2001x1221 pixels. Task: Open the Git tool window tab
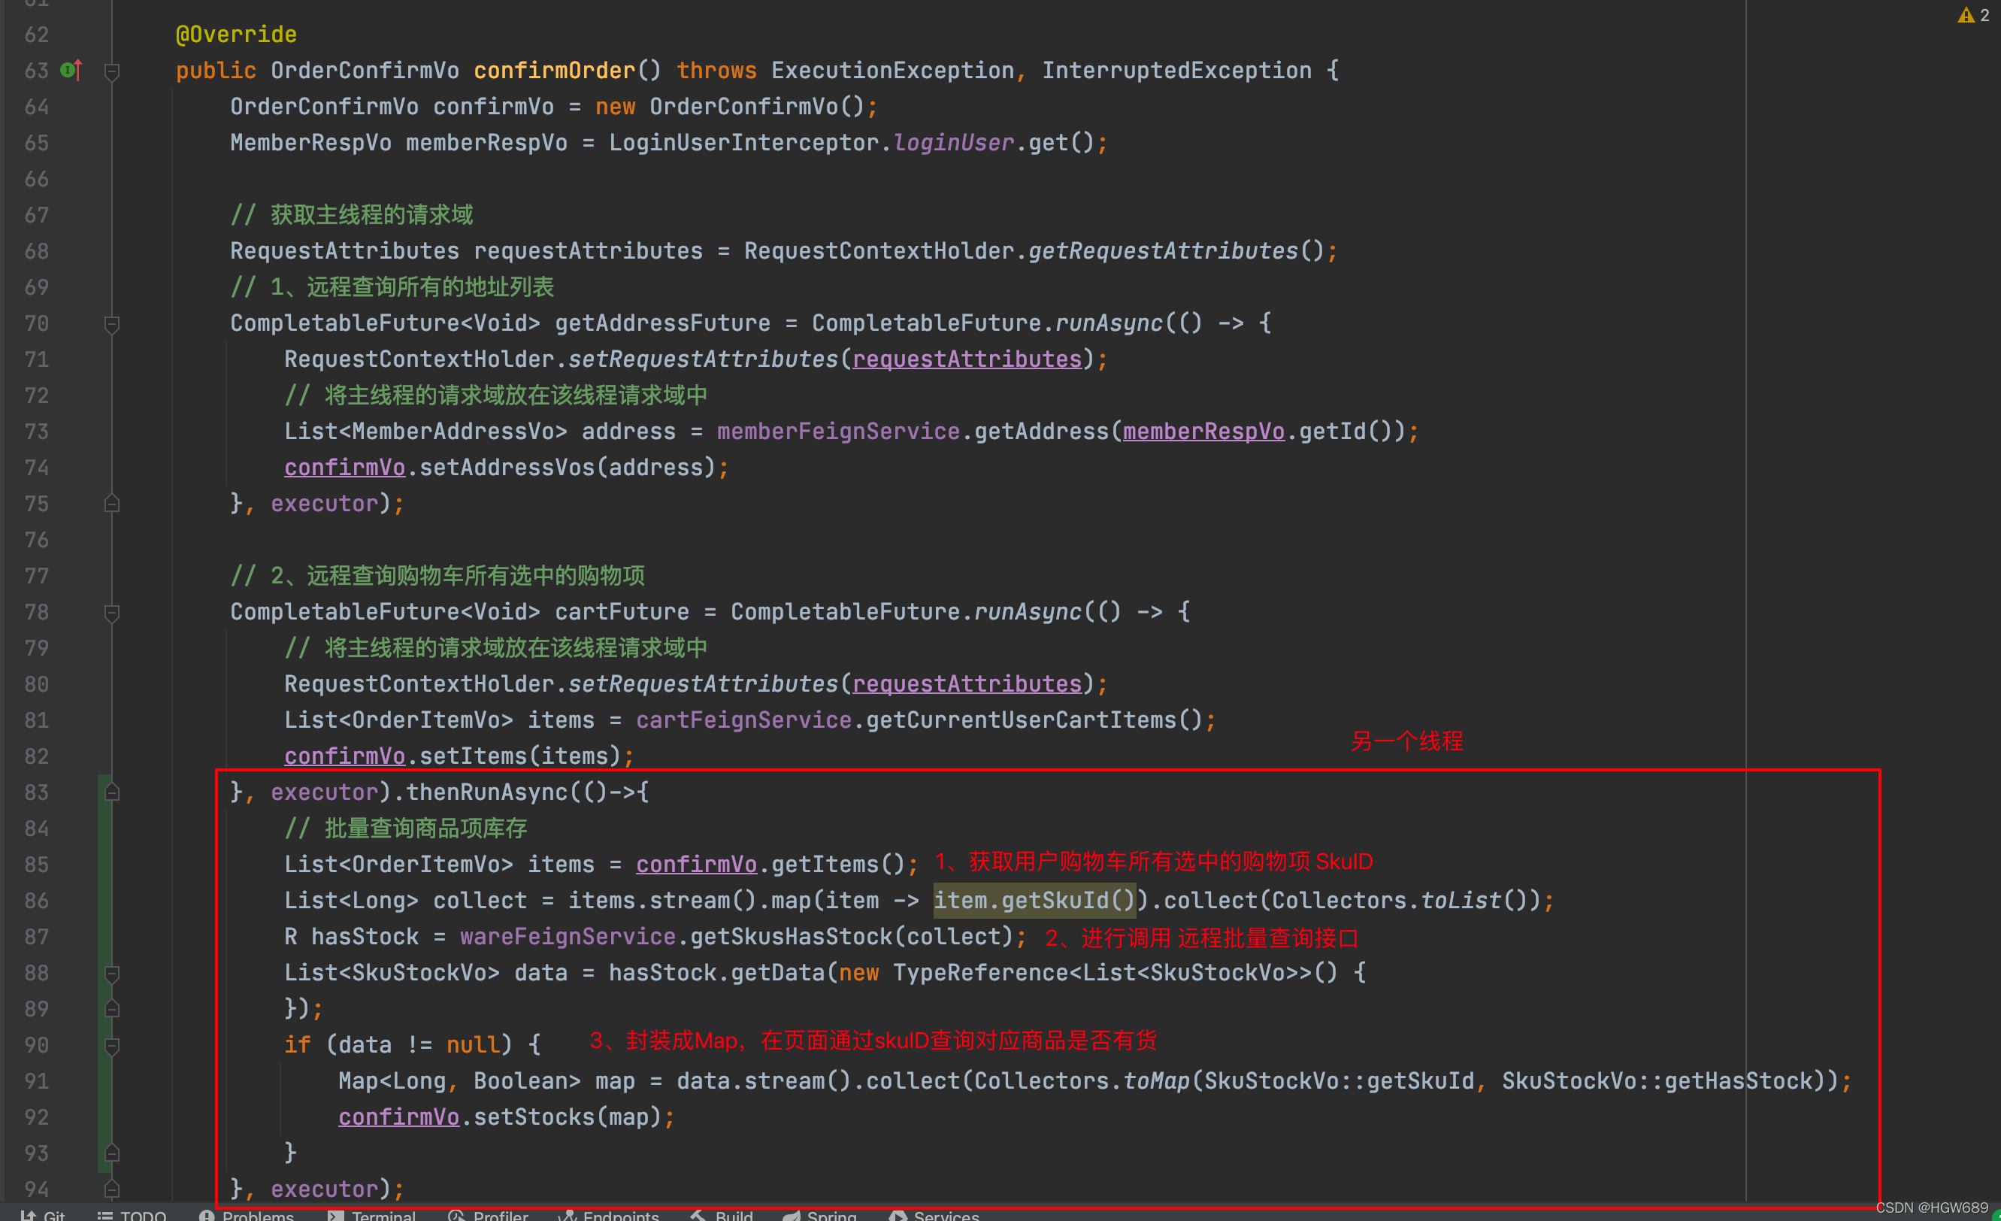point(44,1214)
